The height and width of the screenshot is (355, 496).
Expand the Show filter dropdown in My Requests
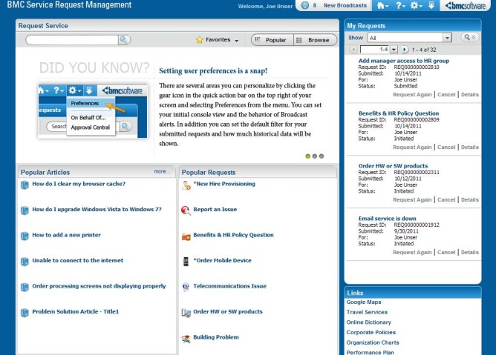click(x=447, y=37)
